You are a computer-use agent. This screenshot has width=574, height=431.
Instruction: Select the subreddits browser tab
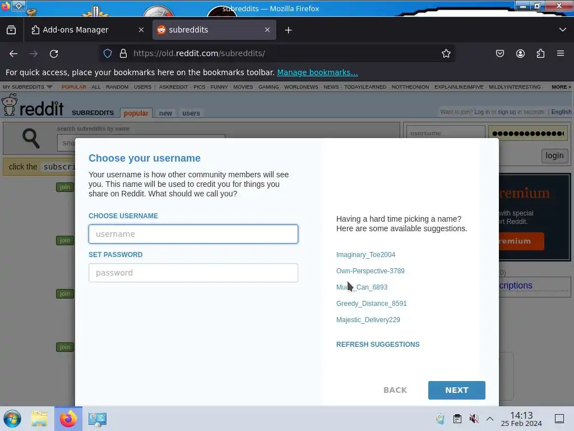point(214,30)
